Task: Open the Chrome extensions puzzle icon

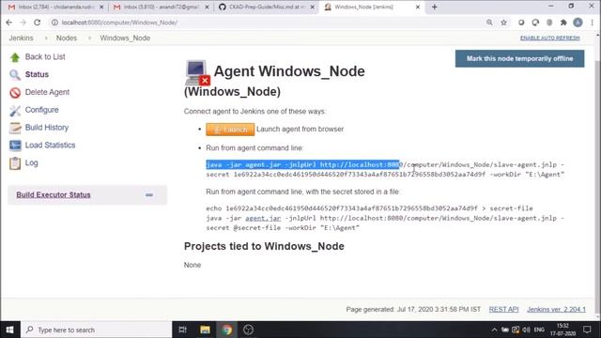Action: tap(563, 23)
